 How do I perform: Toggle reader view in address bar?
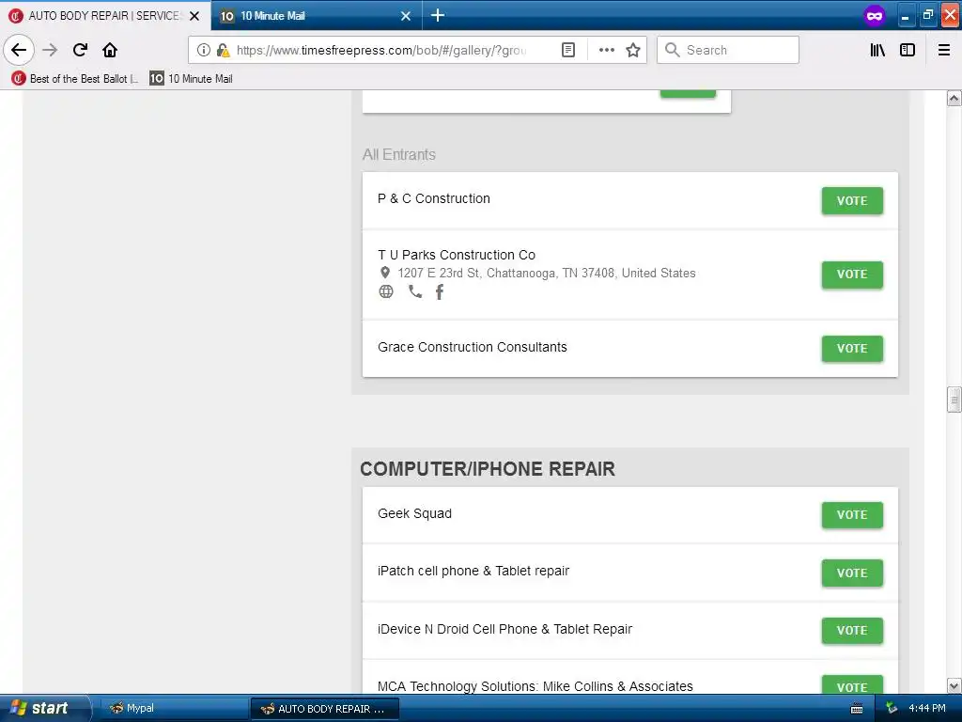coord(568,50)
